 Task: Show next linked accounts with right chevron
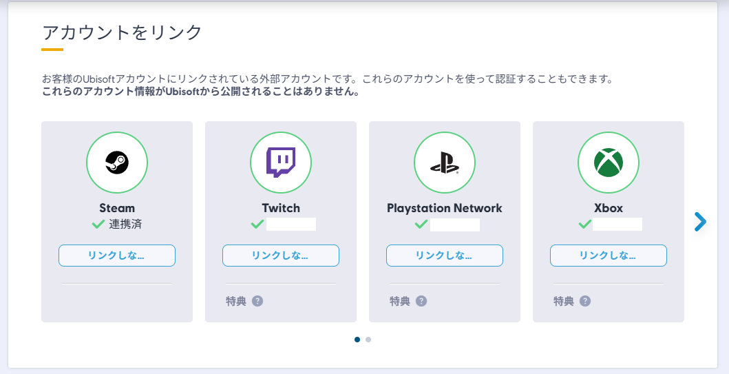700,221
